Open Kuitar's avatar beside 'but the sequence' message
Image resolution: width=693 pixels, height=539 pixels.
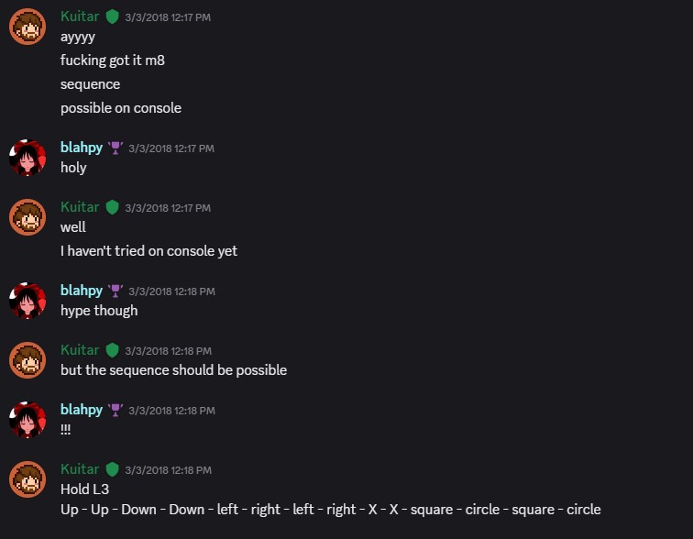(27, 360)
